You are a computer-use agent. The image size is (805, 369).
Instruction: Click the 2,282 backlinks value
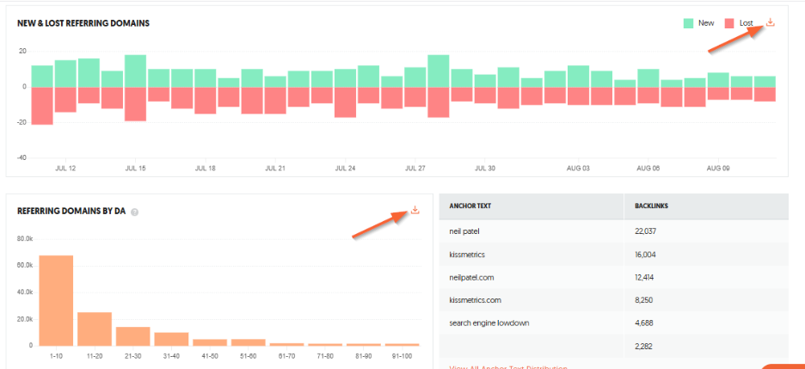pyautogui.click(x=643, y=346)
